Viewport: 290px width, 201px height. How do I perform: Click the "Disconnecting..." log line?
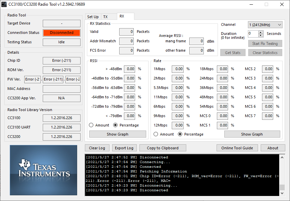132,186
